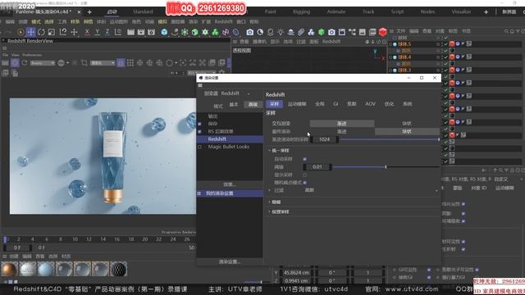Toggle the Save checkbox in render settings
The height and width of the screenshot is (295, 525).
200,124
